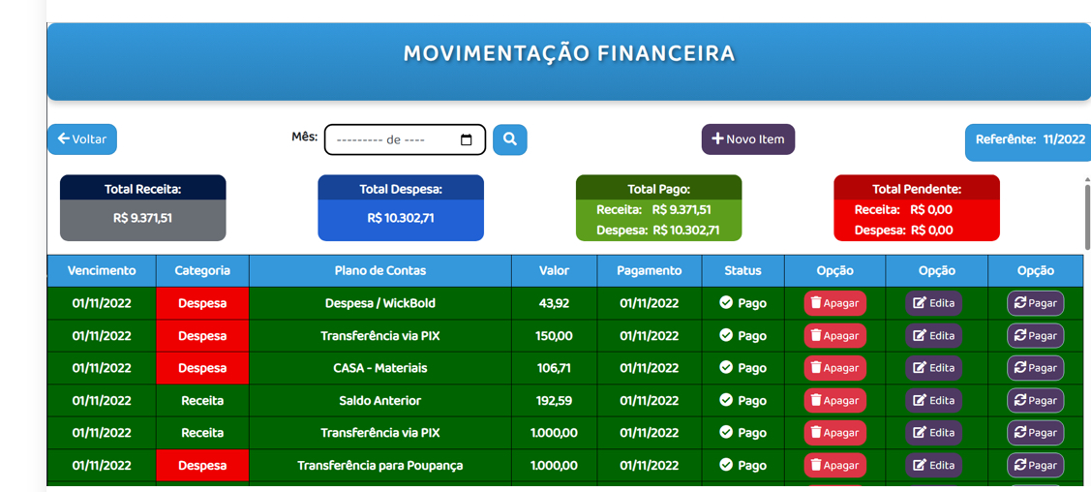Click the 192,59 value cell
This screenshot has height=492, width=1091.
(x=554, y=401)
